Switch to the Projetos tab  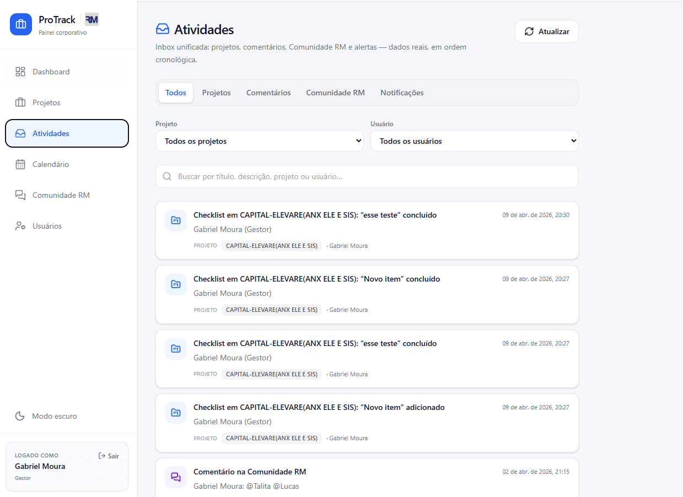[x=217, y=93]
